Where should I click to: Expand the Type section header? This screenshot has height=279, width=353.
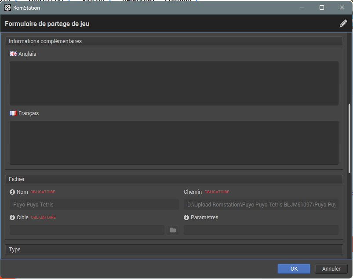(174, 250)
